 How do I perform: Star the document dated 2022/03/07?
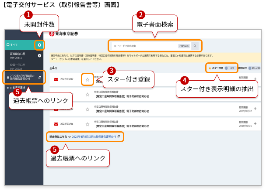87,80
